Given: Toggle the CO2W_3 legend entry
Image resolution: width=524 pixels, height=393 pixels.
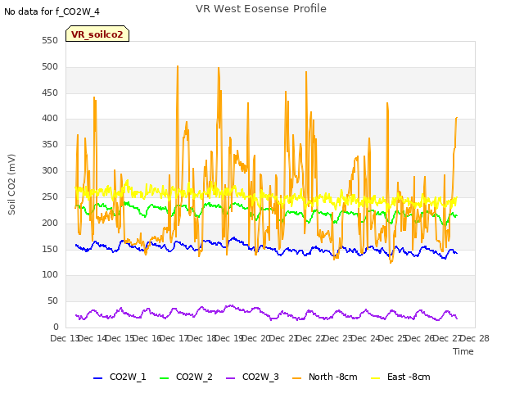Looking at the screenshot, I should coord(252,377).
